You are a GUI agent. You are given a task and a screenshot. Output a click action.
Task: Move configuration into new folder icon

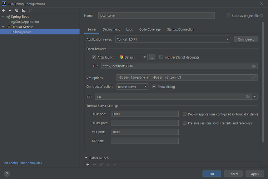(x=24, y=11)
